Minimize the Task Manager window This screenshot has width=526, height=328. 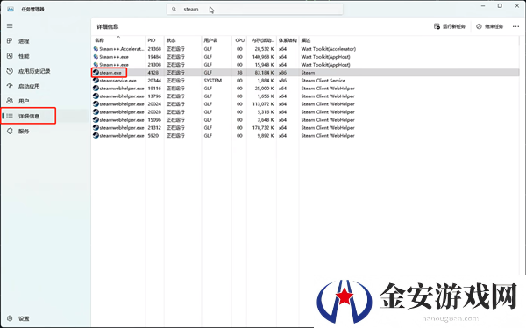pos(483,6)
